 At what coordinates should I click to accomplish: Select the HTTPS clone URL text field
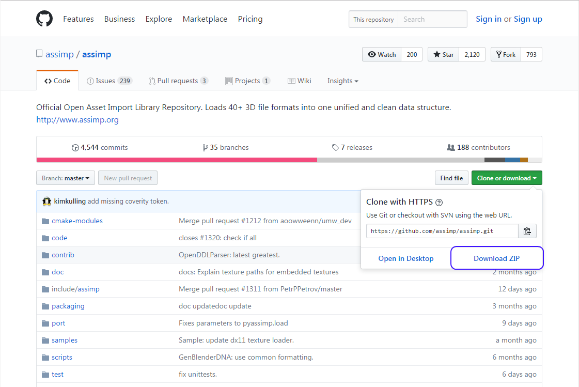[442, 231]
